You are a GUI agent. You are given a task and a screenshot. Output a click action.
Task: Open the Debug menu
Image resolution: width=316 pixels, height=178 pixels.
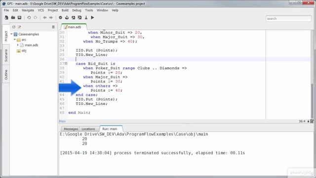coord(77,10)
